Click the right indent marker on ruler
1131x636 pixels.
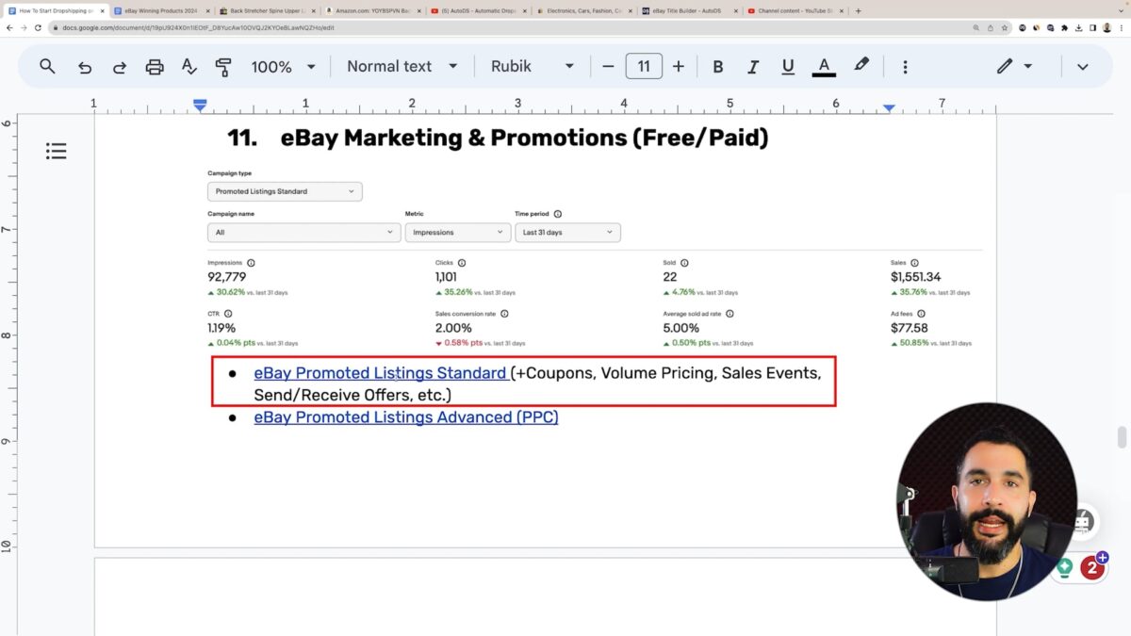point(889,108)
